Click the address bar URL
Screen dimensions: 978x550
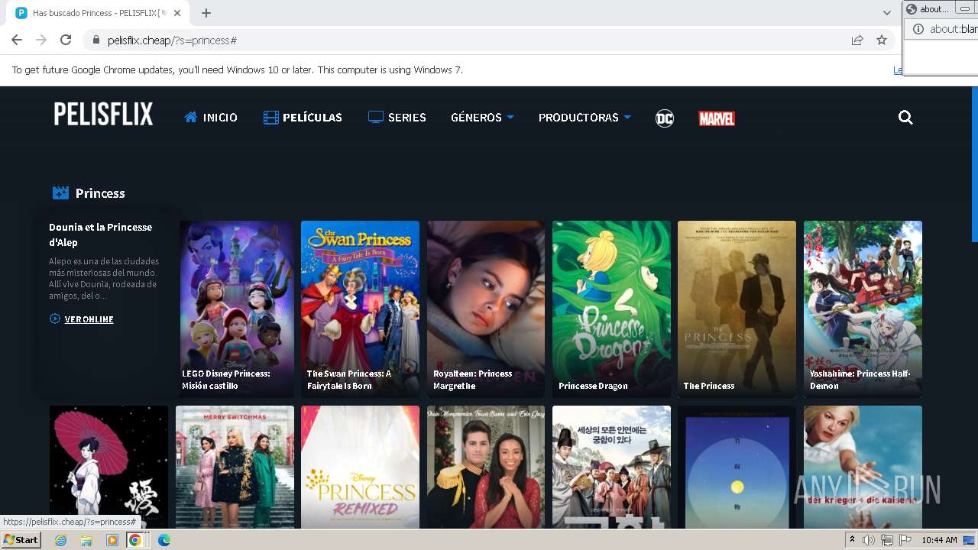point(172,40)
